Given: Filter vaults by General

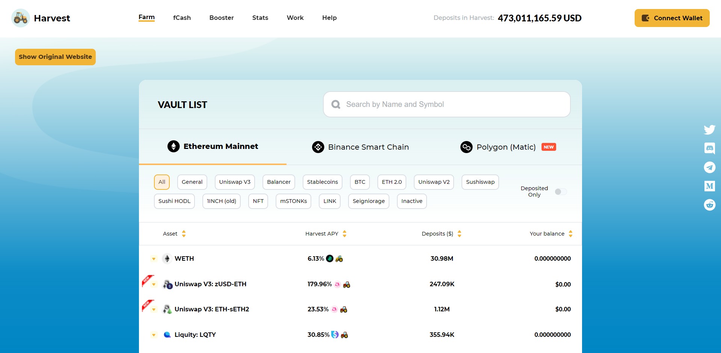Looking at the screenshot, I should (192, 182).
